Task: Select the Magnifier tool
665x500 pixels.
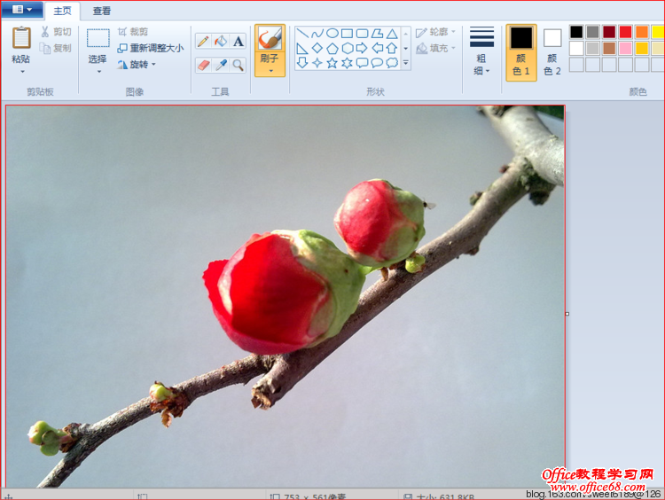Action: pos(239,65)
